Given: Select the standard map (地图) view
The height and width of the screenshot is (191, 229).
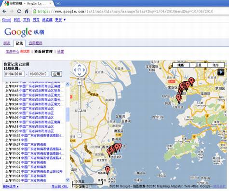Looking at the screenshot, I should (x=181, y=65).
